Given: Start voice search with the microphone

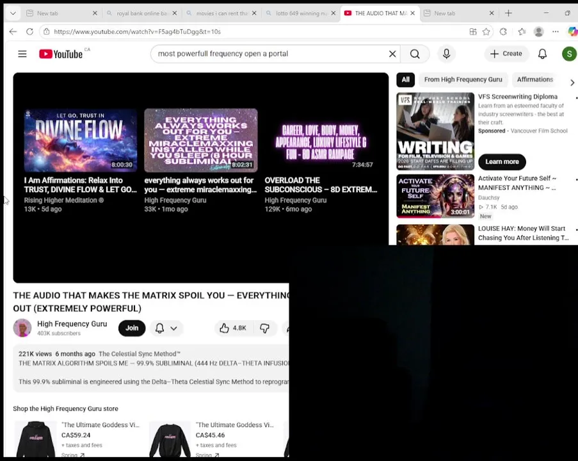Looking at the screenshot, I should [x=446, y=54].
